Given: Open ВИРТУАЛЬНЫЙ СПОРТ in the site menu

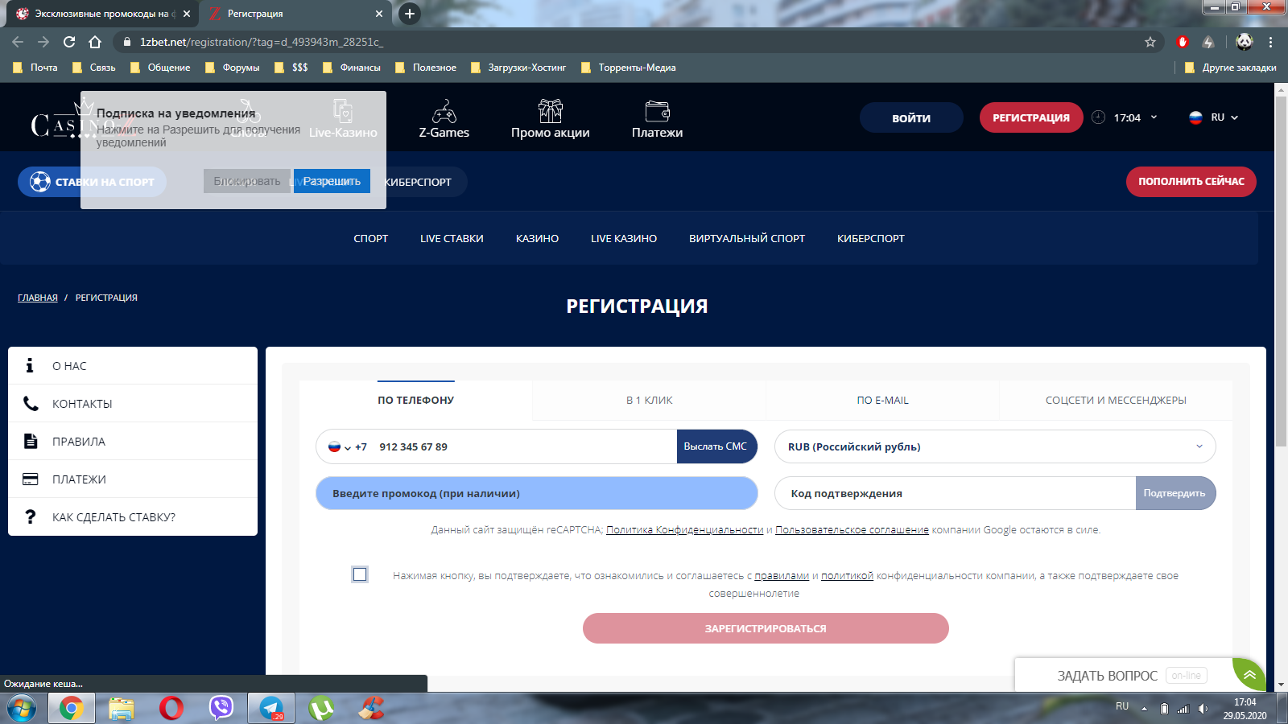Looking at the screenshot, I should (x=747, y=238).
